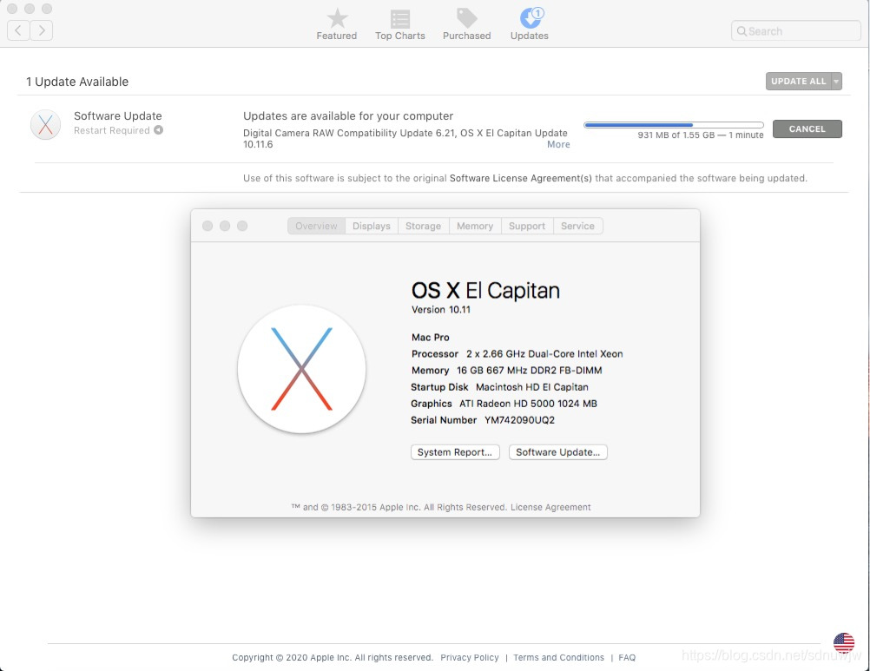Open the Top Charts list icon

coord(400,19)
